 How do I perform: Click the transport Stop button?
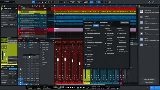click(78, 87)
